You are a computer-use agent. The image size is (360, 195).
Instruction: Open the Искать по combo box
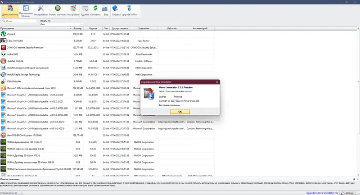[x=61, y=24]
